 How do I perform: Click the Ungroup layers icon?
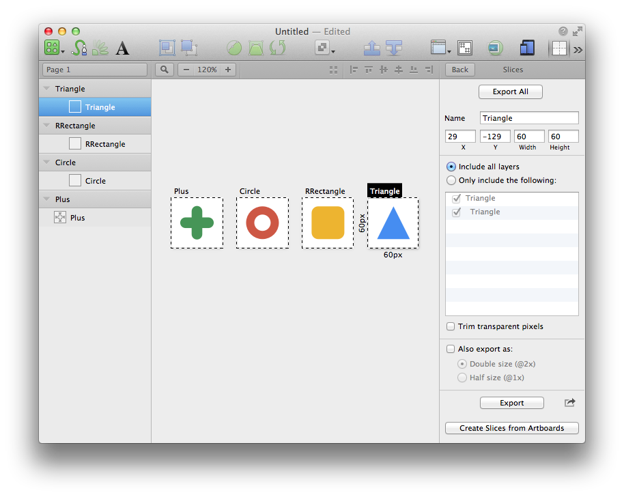point(189,48)
